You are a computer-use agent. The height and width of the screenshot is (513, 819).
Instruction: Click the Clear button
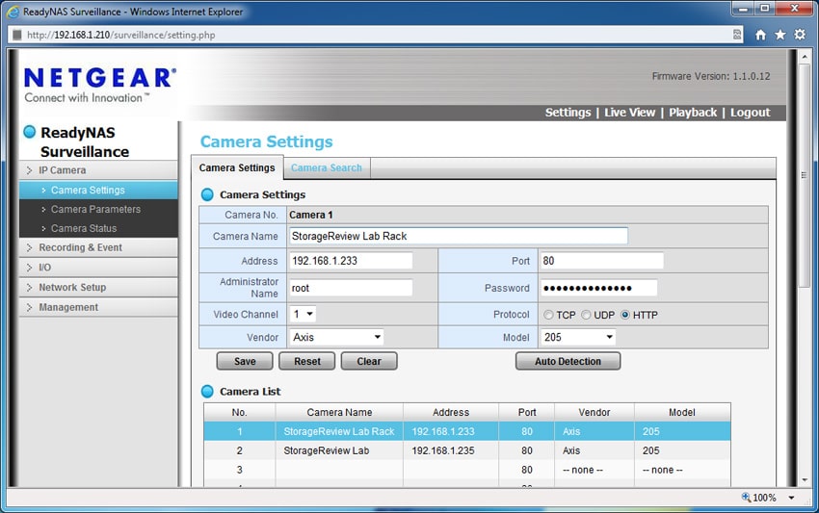(369, 361)
